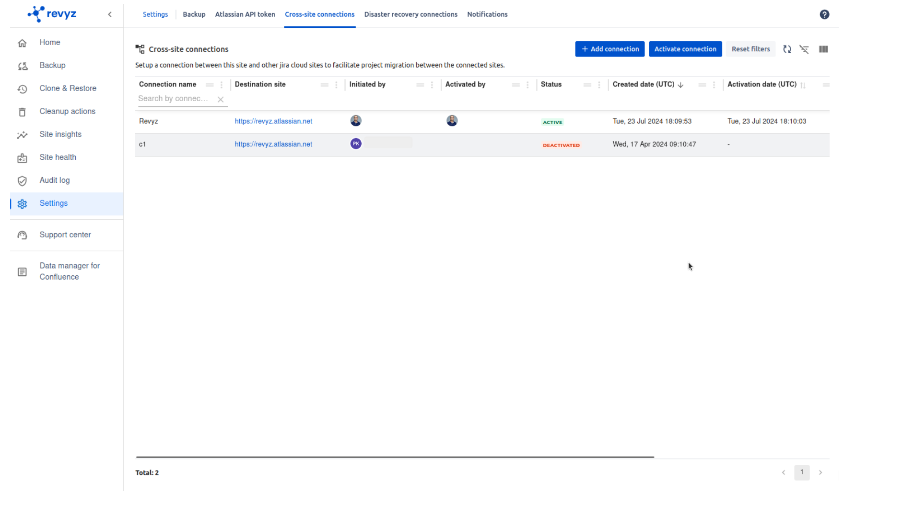The height and width of the screenshot is (506, 914).
Task: Click the clear filters icon
Action: pyautogui.click(x=804, y=49)
